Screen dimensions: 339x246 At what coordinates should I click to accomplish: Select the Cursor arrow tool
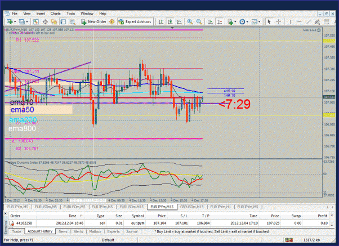tap(269, 21)
